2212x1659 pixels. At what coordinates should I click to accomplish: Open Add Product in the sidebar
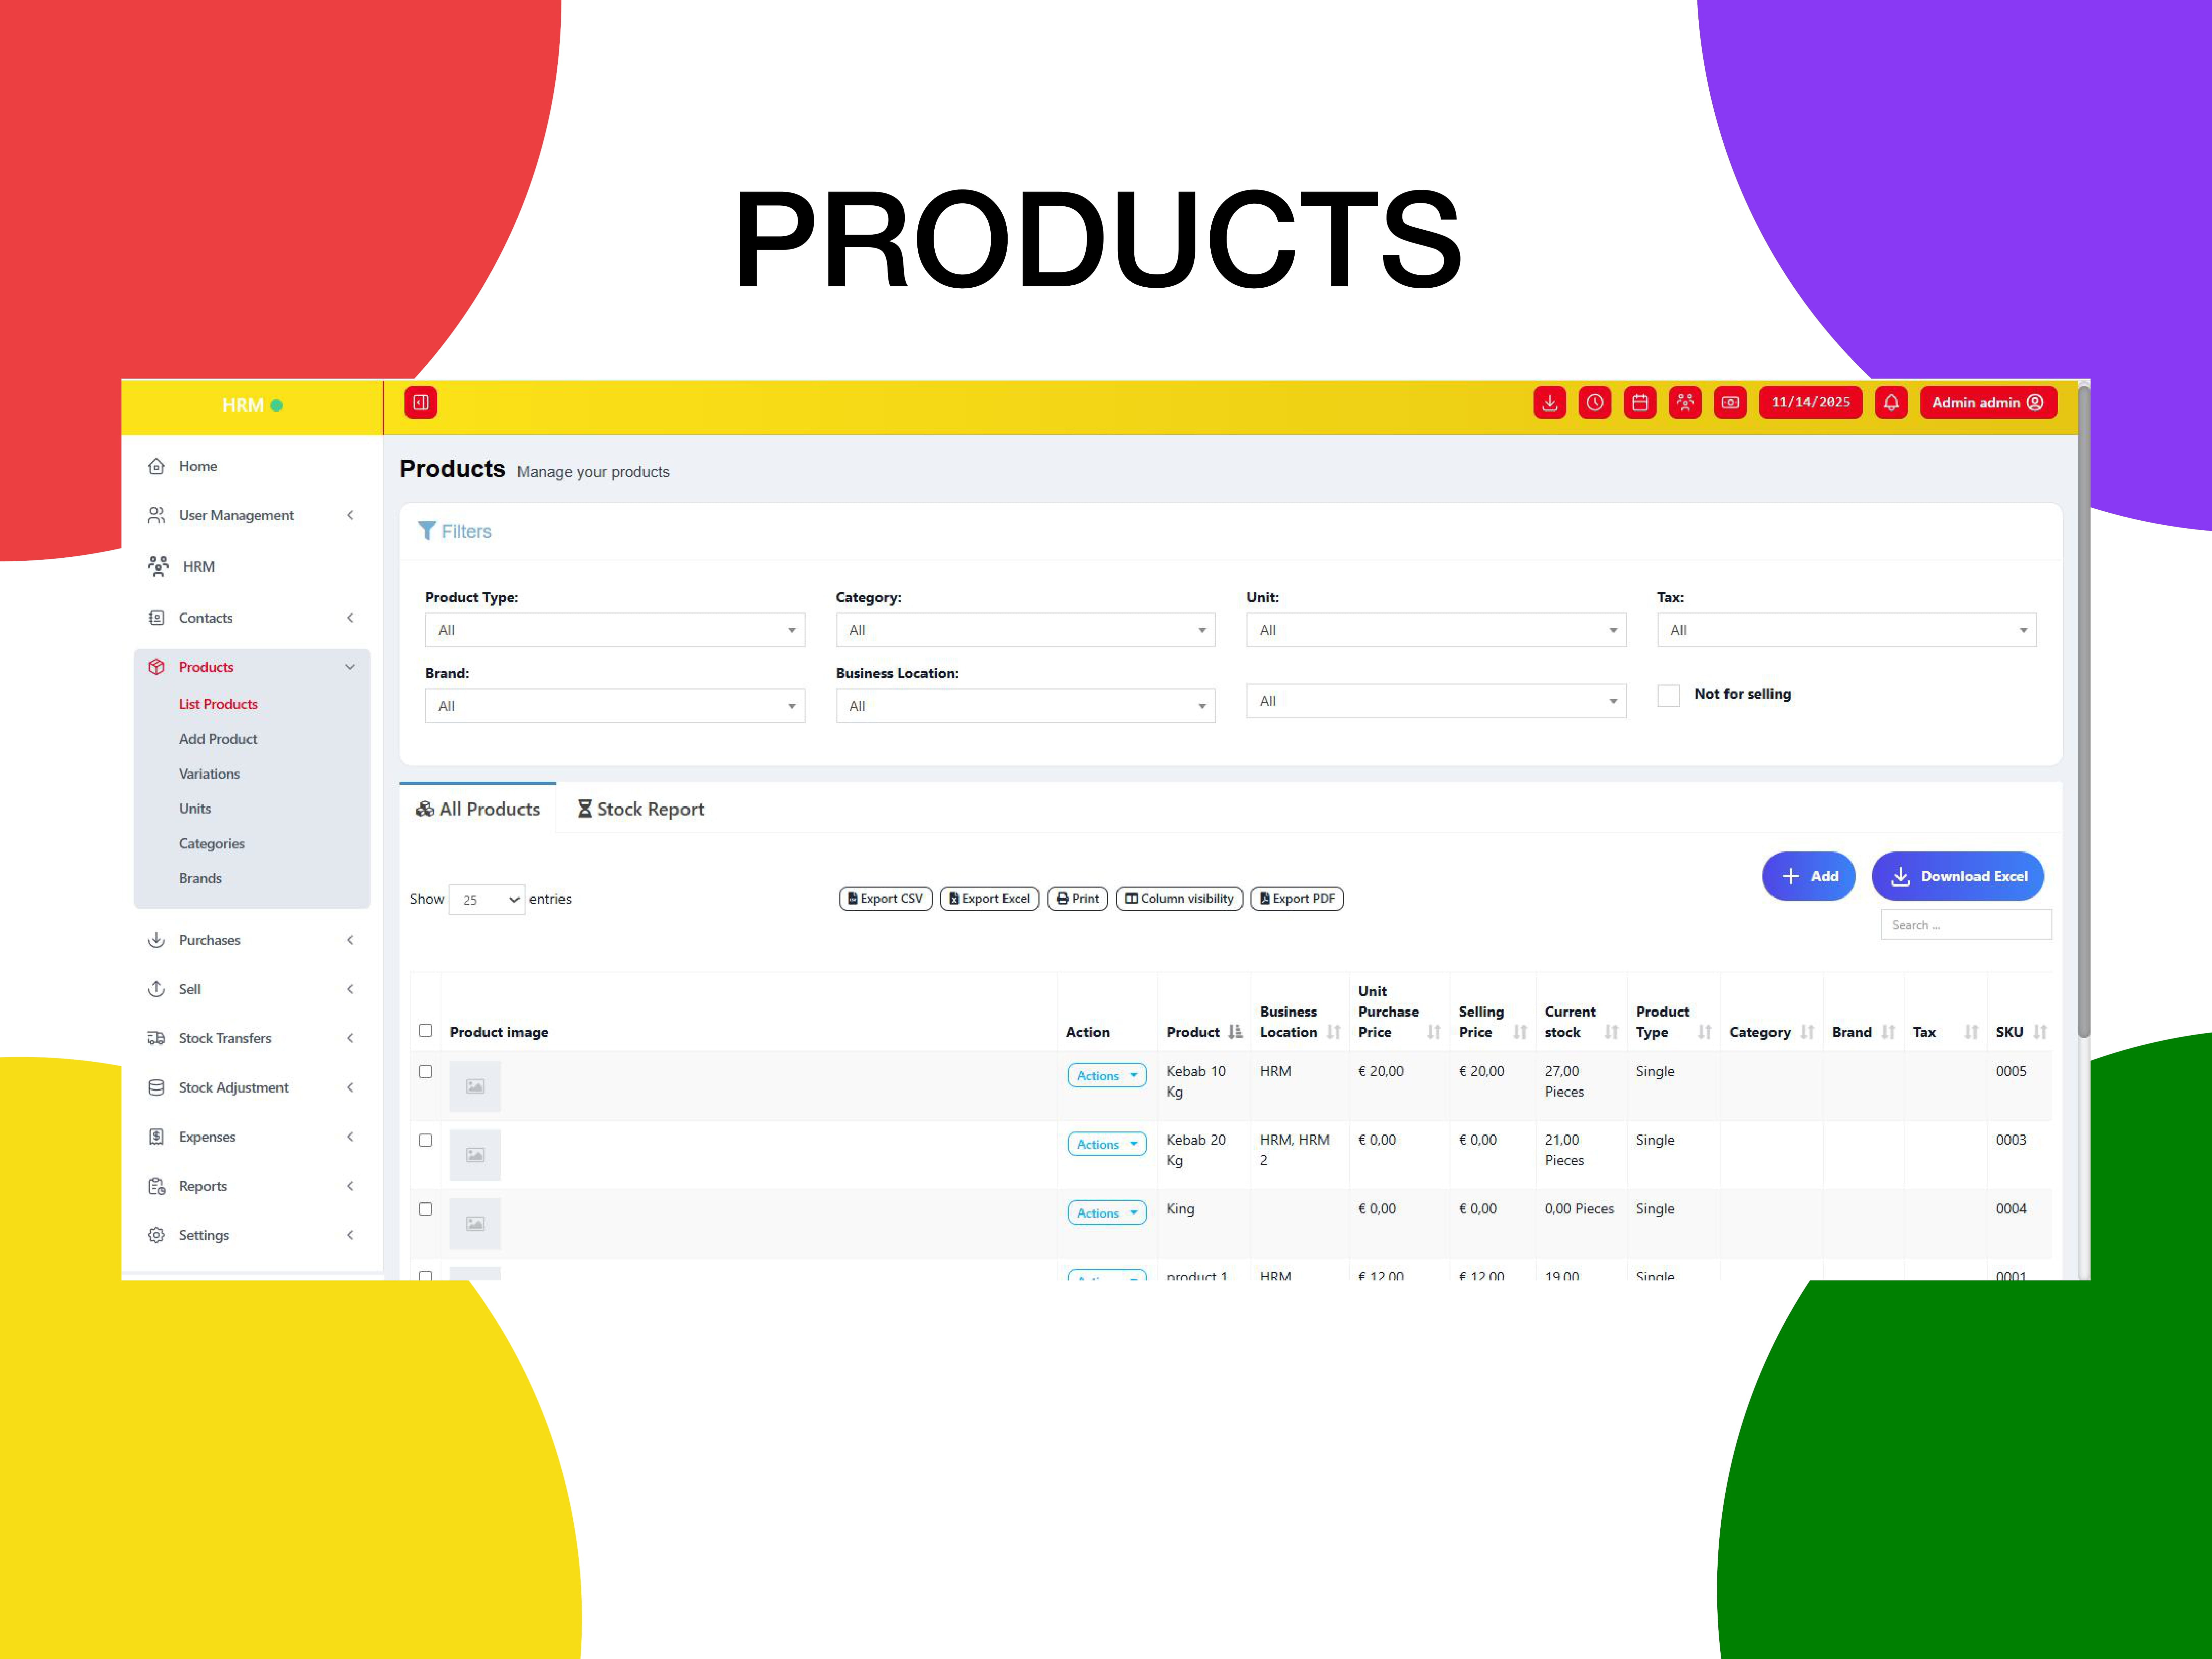tap(218, 739)
